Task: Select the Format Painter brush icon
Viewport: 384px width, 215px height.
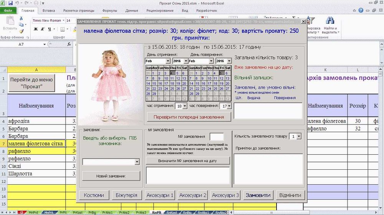Action: point(21,31)
